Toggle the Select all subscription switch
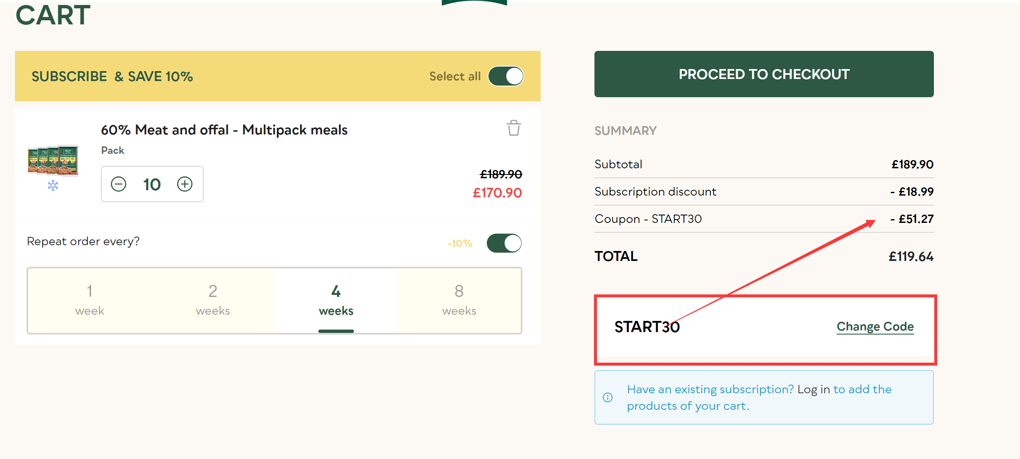The width and height of the screenshot is (1020, 459). tap(506, 76)
